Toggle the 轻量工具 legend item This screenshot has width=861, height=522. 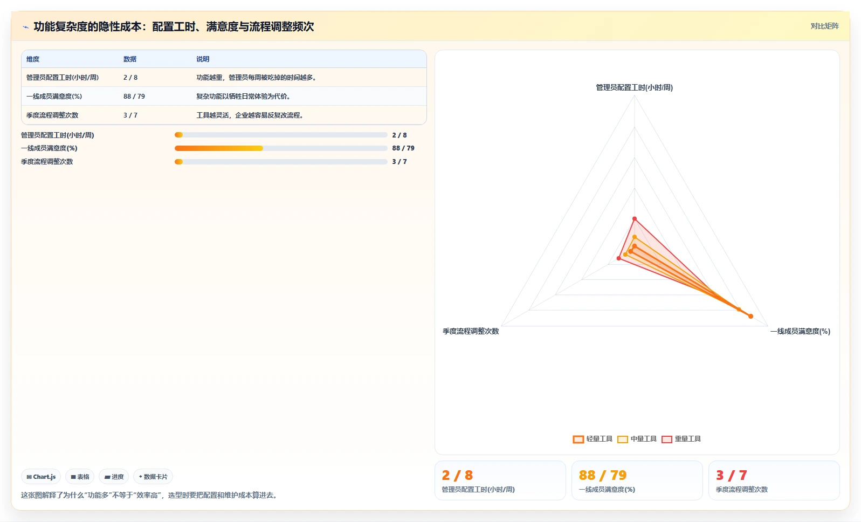(x=593, y=439)
